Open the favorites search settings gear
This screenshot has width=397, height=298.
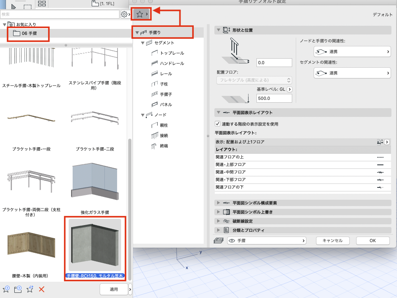(x=124, y=14)
